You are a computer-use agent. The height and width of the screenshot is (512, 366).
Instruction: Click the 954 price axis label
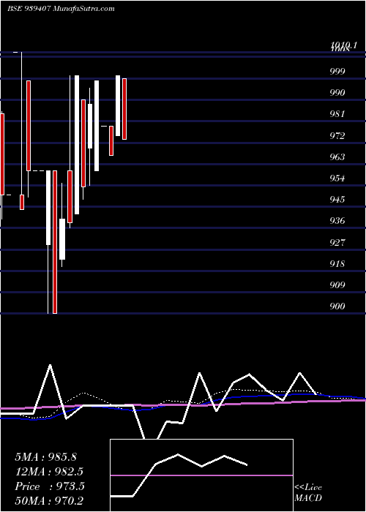tap(337, 178)
